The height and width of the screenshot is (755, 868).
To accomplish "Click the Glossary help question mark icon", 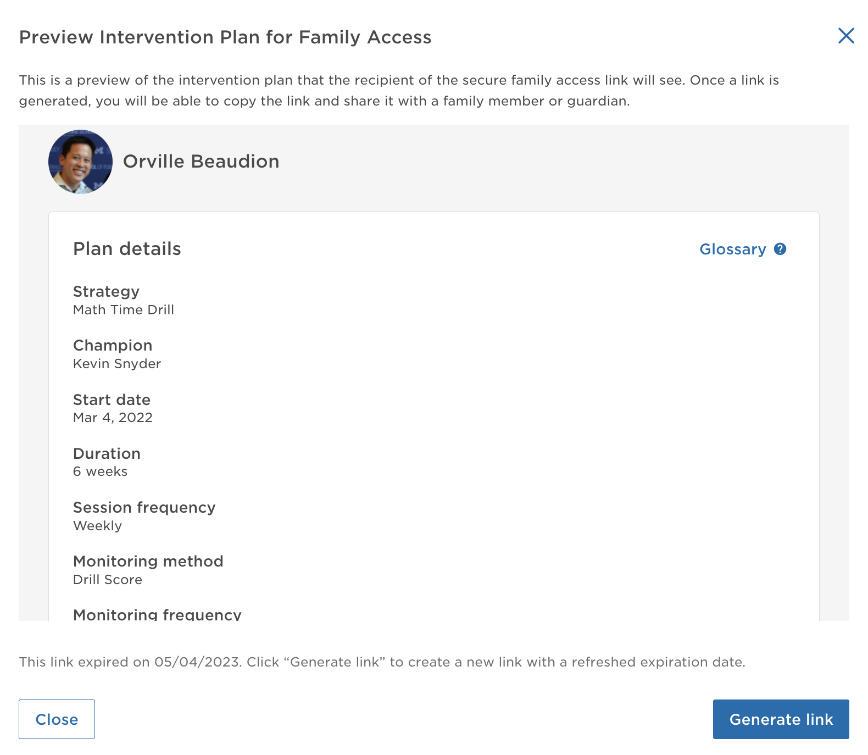I will [780, 249].
